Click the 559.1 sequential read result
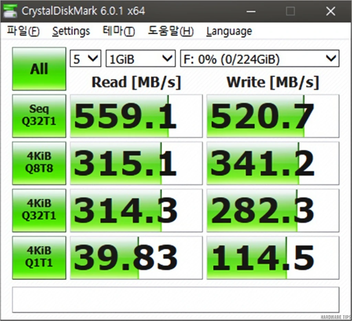The height and width of the screenshot is (321, 352). (x=136, y=116)
